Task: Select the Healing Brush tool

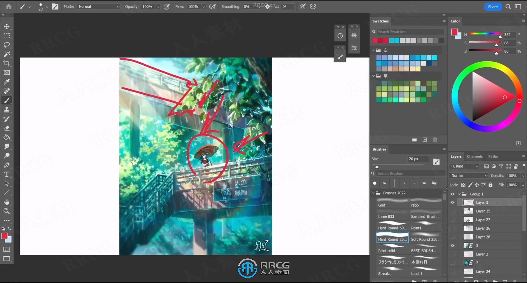Action: pos(7,91)
